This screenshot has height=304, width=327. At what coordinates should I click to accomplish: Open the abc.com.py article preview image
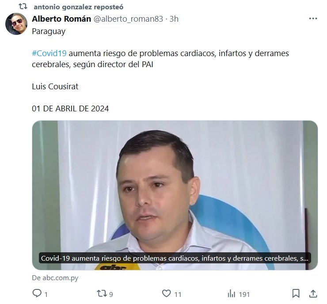tap(175, 195)
